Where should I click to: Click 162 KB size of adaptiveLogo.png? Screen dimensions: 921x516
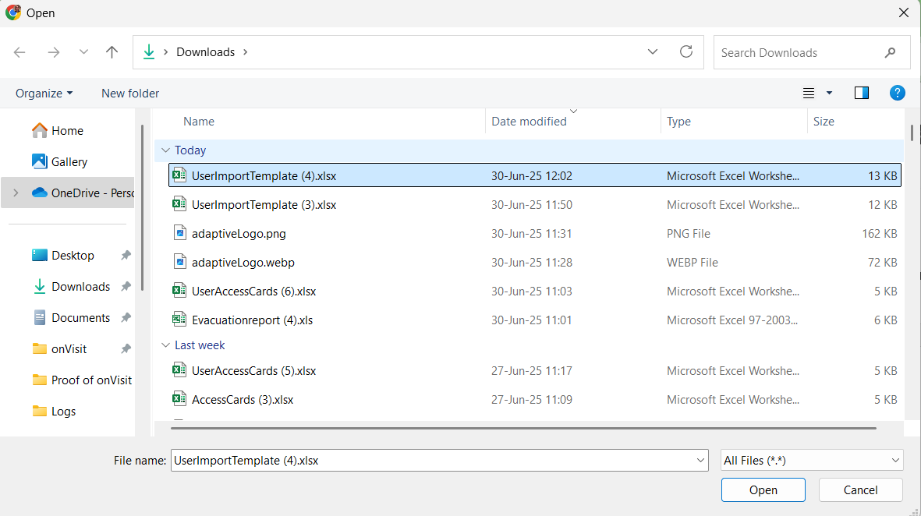tap(880, 233)
